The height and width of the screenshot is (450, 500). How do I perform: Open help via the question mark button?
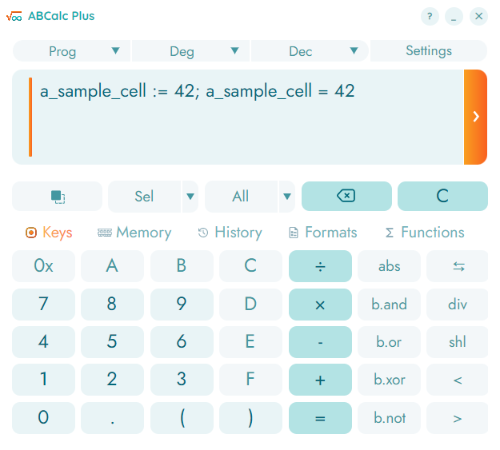(430, 16)
